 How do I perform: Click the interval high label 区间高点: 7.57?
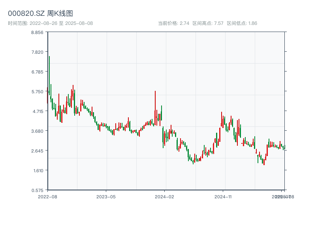208,23
